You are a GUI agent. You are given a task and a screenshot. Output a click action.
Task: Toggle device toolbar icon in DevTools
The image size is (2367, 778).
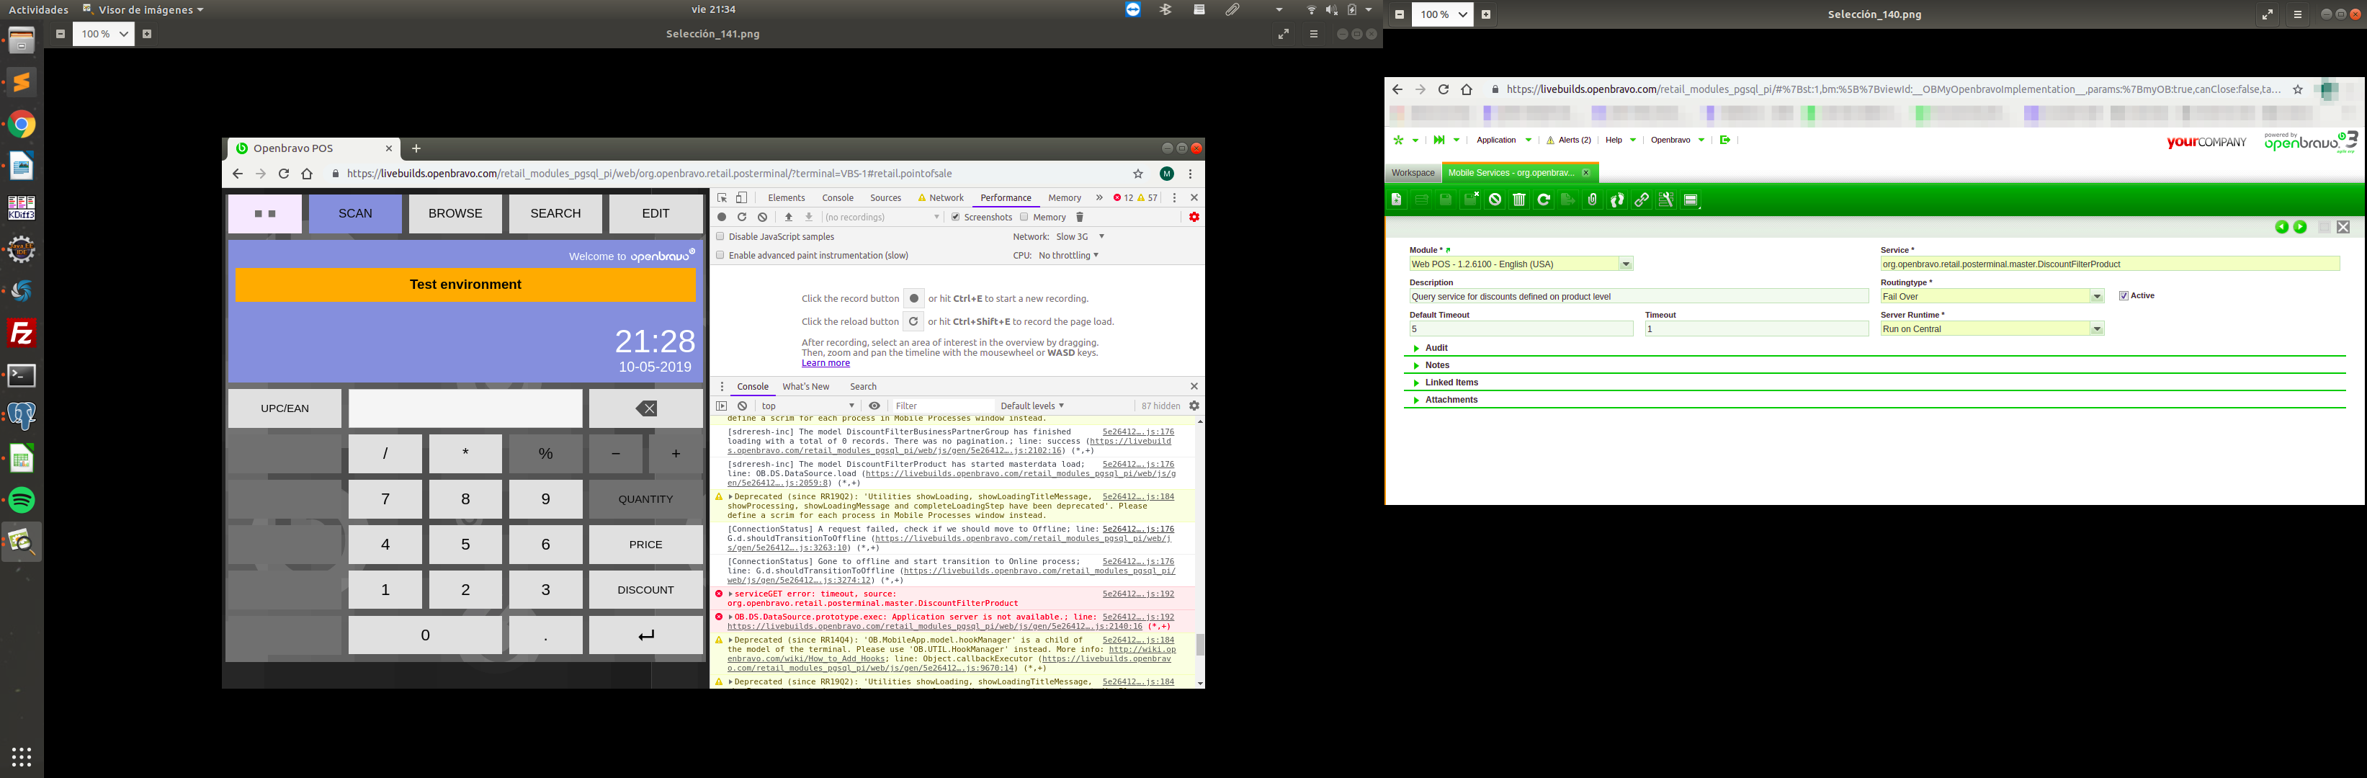click(x=741, y=198)
